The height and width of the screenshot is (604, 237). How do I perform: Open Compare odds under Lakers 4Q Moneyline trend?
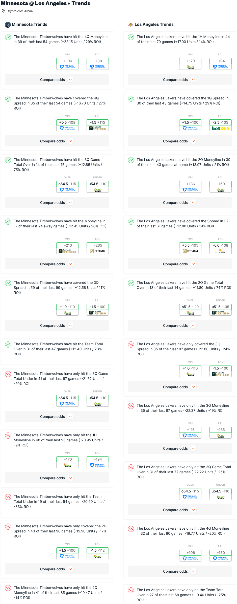coord(180,571)
